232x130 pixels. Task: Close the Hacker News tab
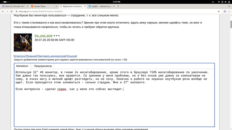pyautogui.click(x=56, y=6)
